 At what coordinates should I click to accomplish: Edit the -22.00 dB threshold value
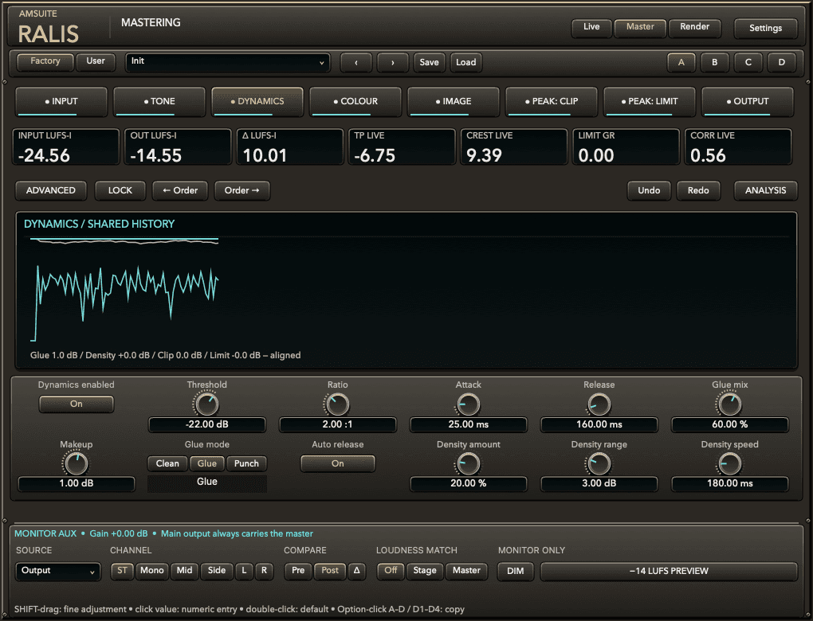(x=207, y=424)
